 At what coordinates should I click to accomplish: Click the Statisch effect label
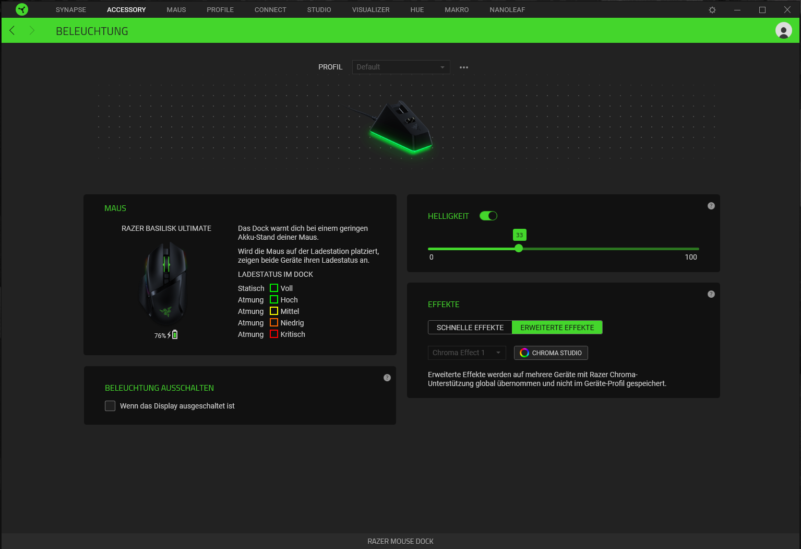(251, 288)
